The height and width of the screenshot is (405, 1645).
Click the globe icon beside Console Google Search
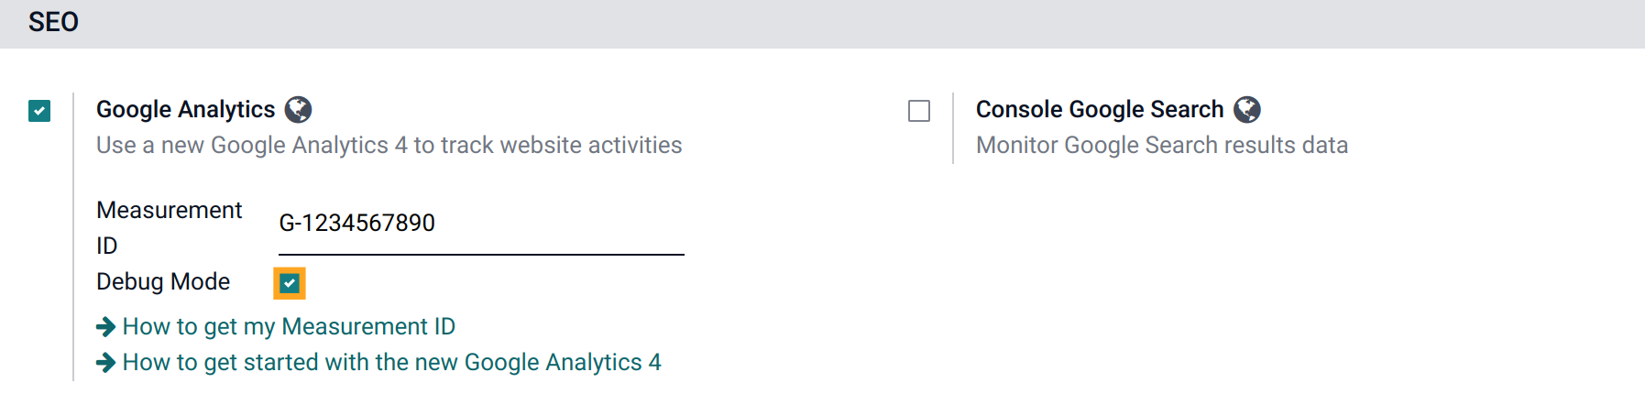1246,110
